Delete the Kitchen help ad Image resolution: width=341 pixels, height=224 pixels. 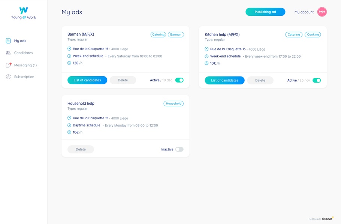[x=260, y=80]
